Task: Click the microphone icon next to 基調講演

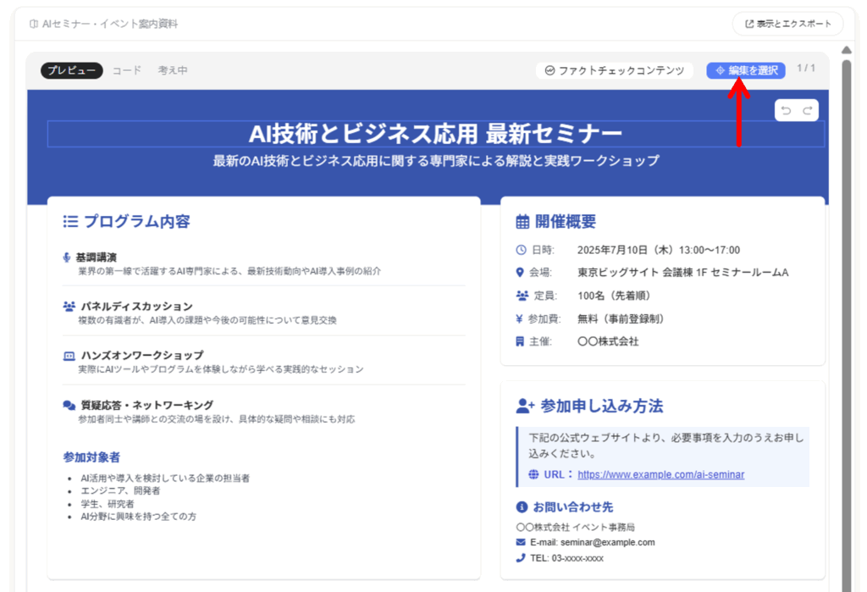Action: click(67, 257)
